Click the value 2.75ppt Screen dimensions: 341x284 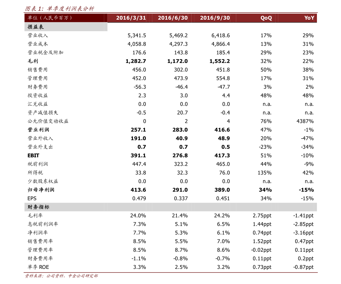click(262, 215)
